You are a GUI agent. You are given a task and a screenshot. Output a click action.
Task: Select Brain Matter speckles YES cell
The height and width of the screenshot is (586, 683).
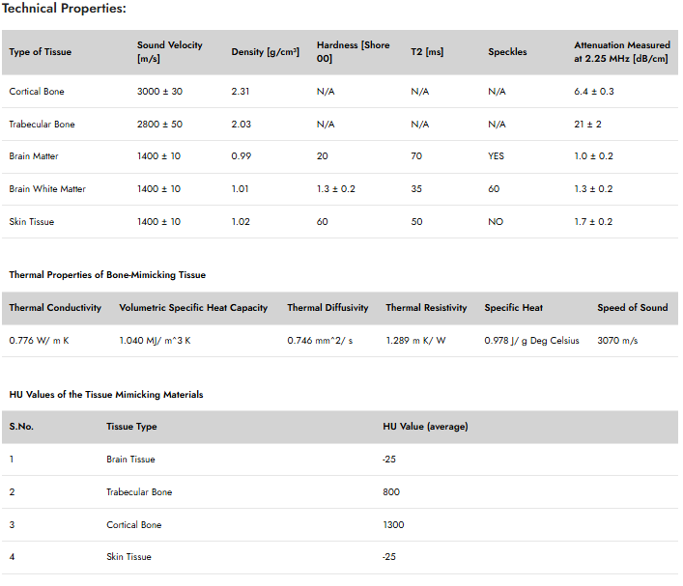tap(496, 156)
